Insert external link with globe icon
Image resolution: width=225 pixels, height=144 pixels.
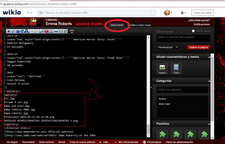(x=22, y=31)
